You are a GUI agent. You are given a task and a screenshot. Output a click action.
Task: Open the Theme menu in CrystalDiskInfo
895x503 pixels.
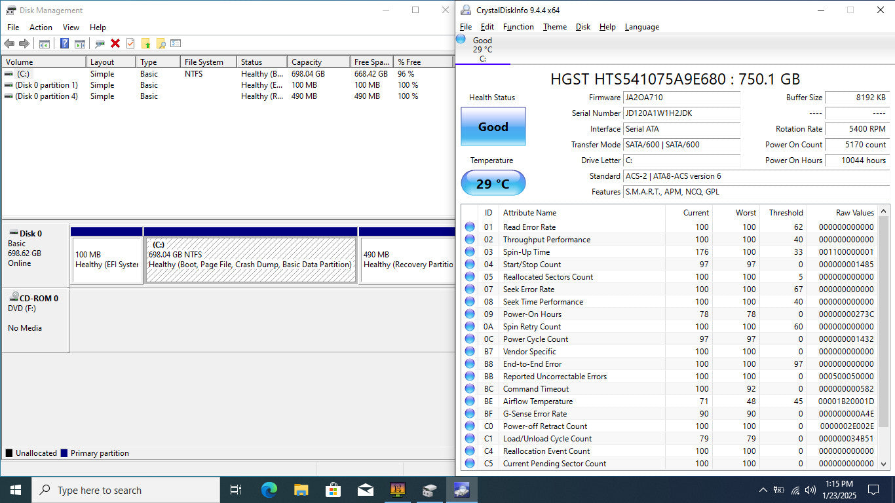click(x=555, y=27)
